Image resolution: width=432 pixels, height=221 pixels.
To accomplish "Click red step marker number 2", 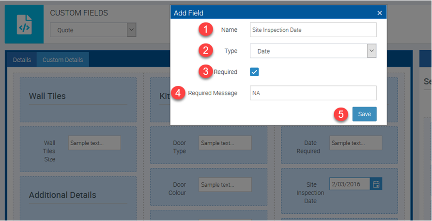I will coord(206,51).
